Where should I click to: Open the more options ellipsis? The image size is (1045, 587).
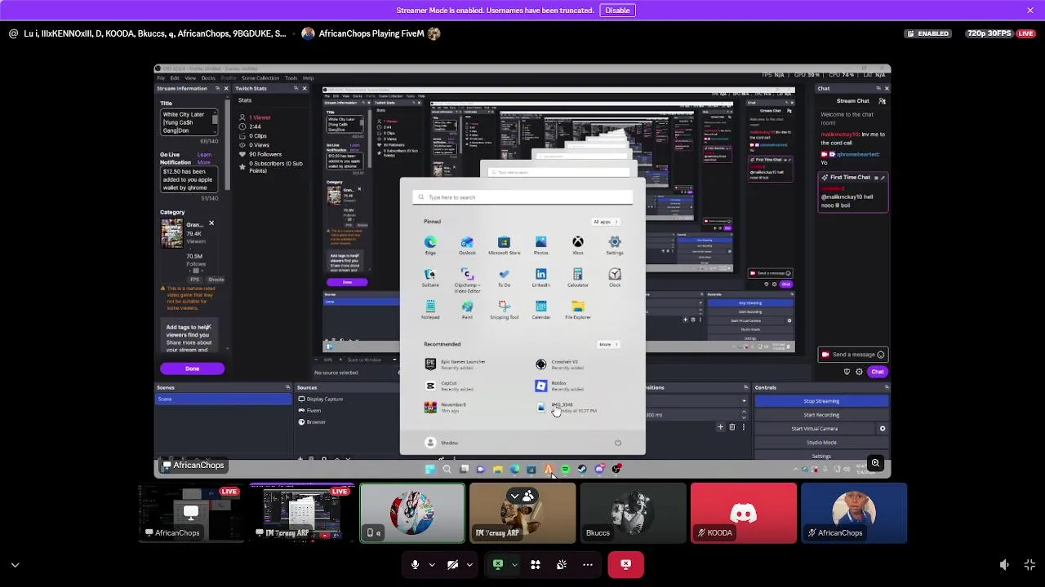point(588,564)
